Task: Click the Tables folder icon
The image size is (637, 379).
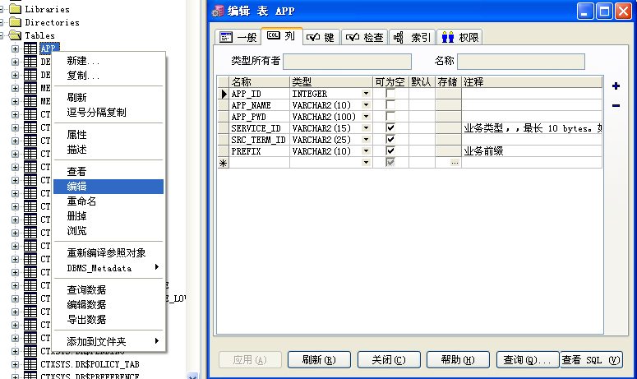Action: [15, 35]
